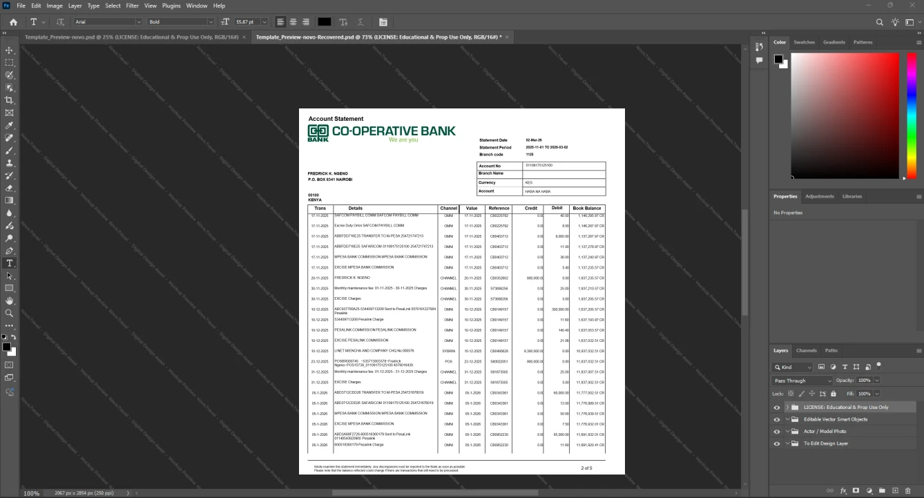Open the font family Arial dropdown
Image resolution: width=924 pixels, height=498 pixels.
[139, 22]
